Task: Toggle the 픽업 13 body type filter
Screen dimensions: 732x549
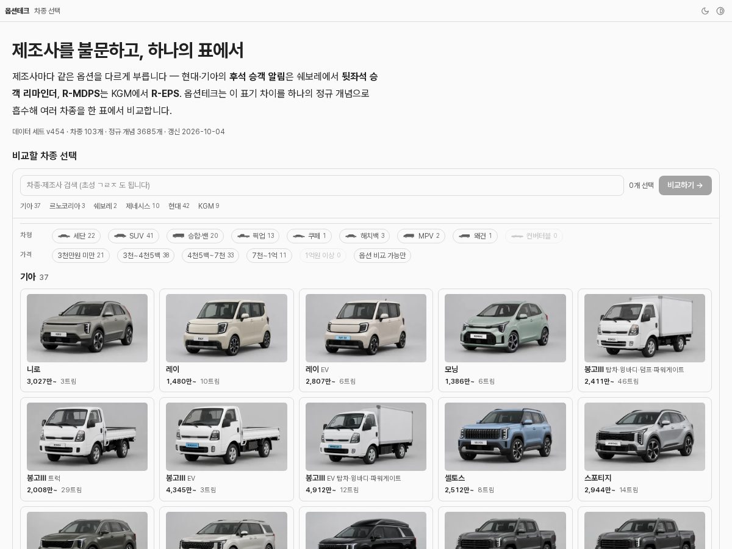Action: [x=256, y=236]
